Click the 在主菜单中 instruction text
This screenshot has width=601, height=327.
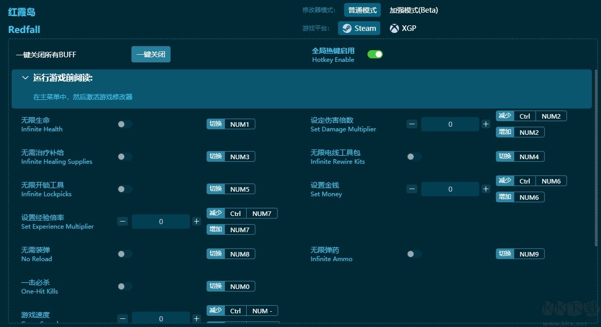point(83,97)
